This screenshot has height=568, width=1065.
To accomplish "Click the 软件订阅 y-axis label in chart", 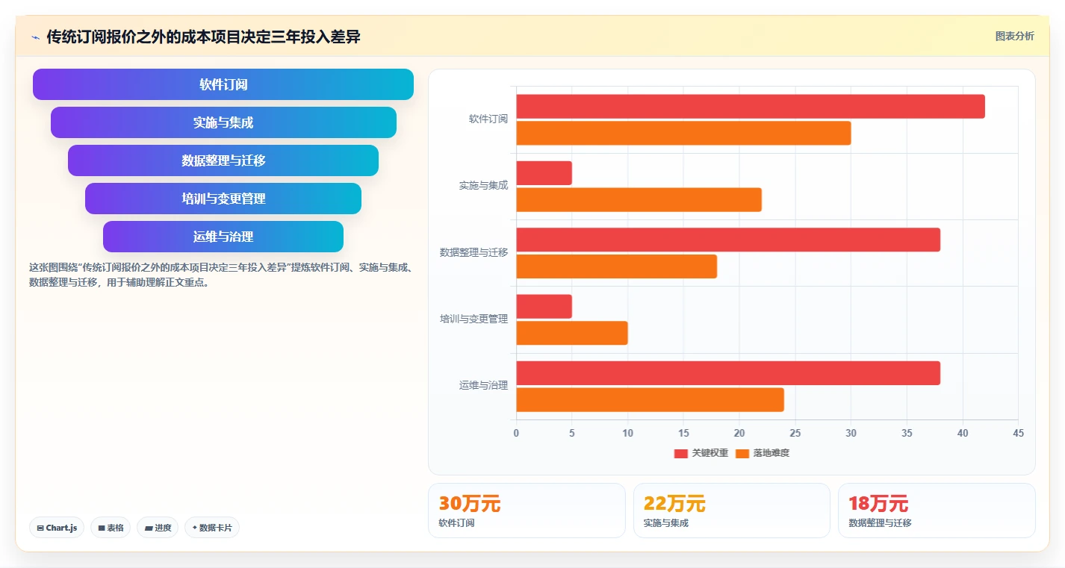I will [x=488, y=119].
